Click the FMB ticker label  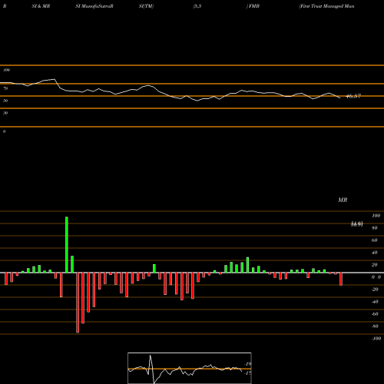click(254, 6)
